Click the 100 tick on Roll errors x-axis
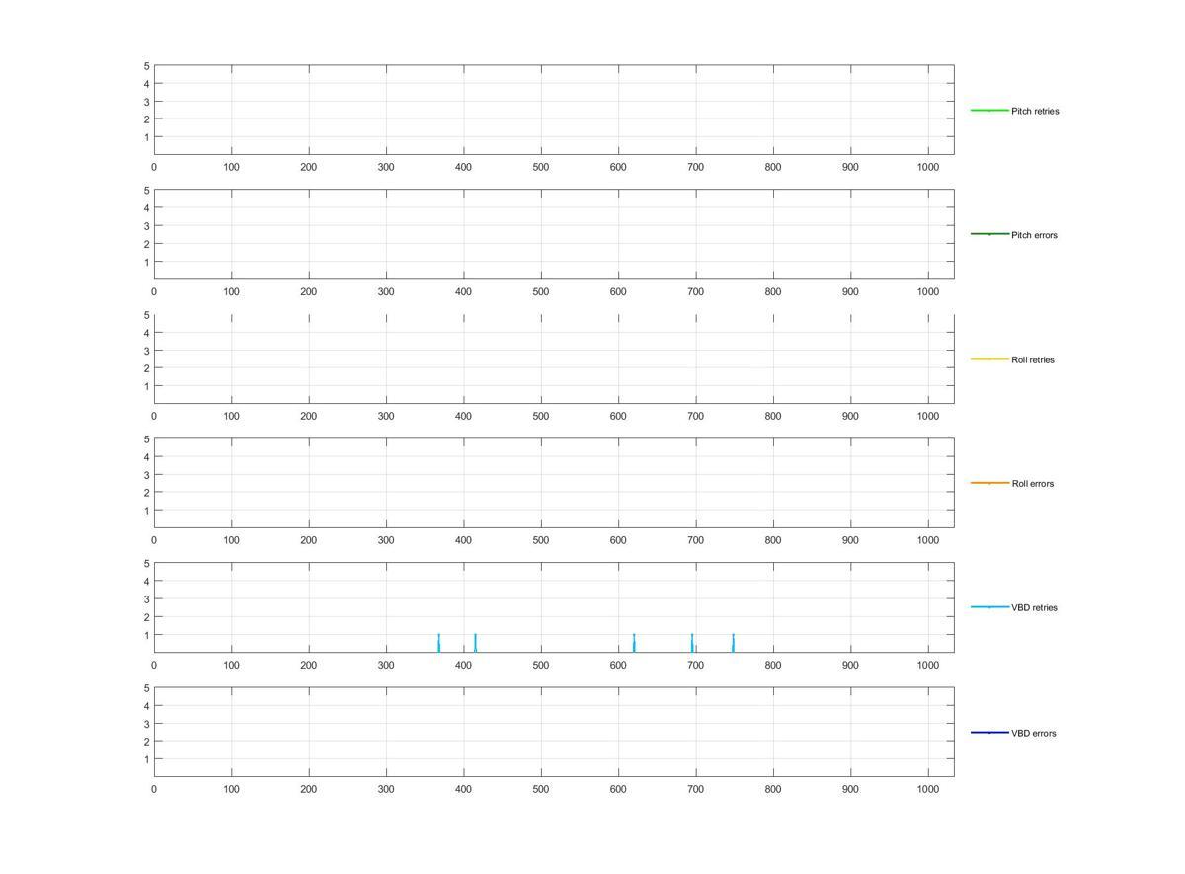The image size is (1185, 874). coord(232,541)
